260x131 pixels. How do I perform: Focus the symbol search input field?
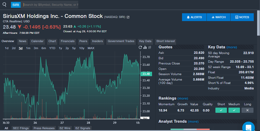50,5
